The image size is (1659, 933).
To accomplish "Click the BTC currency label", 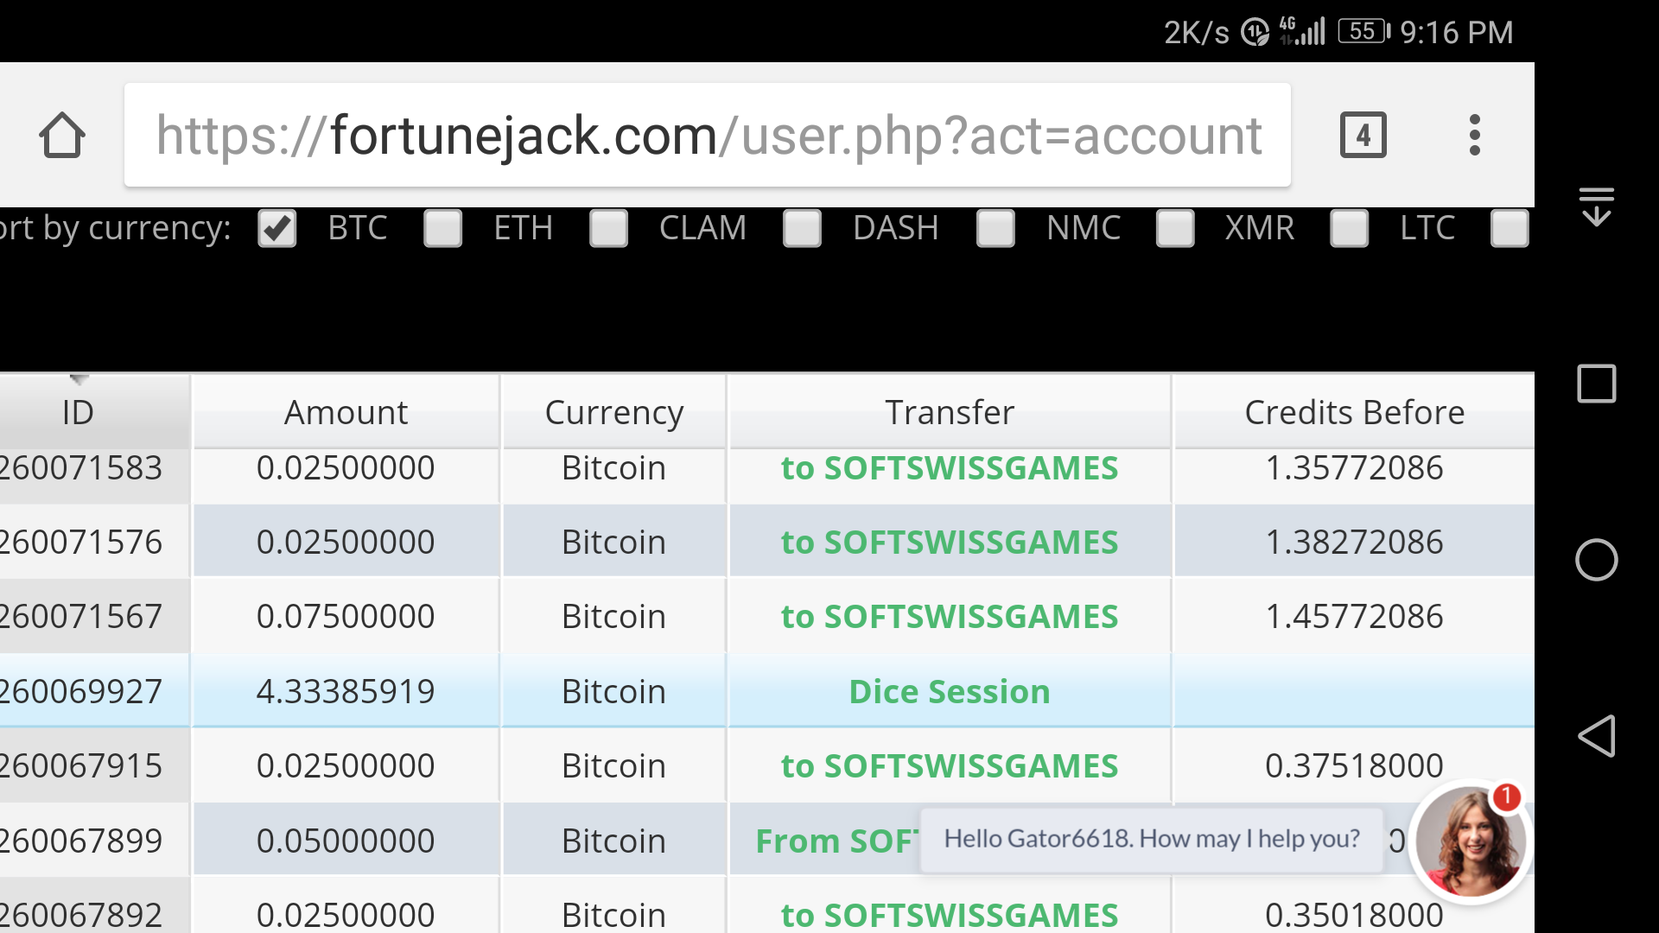I will click(x=358, y=228).
